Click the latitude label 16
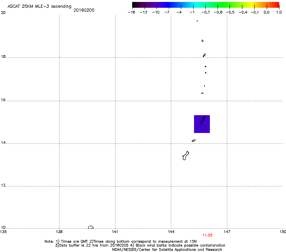 3,100
